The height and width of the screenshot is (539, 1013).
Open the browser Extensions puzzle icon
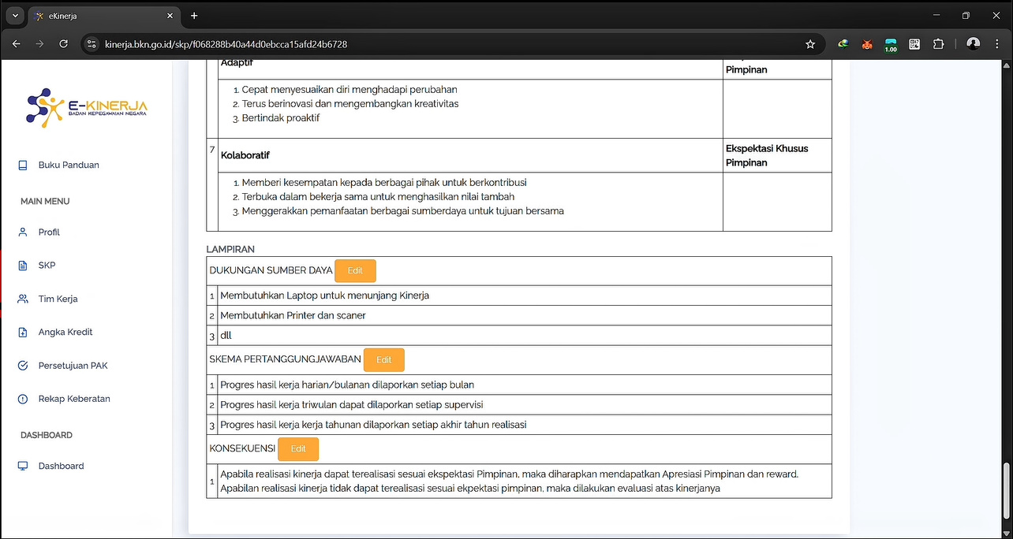[938, 44]
